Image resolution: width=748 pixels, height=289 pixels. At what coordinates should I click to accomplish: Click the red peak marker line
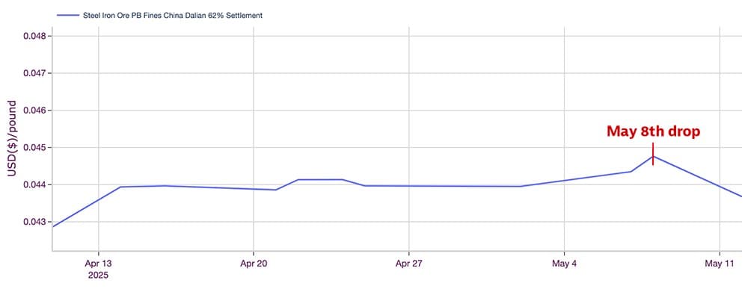tap(652, 154)
